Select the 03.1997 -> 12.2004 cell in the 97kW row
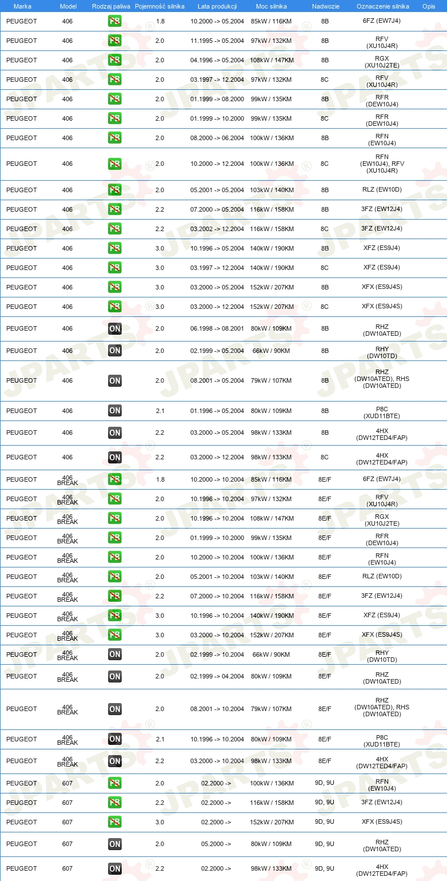Screen dimensions: 447x881 217,80
